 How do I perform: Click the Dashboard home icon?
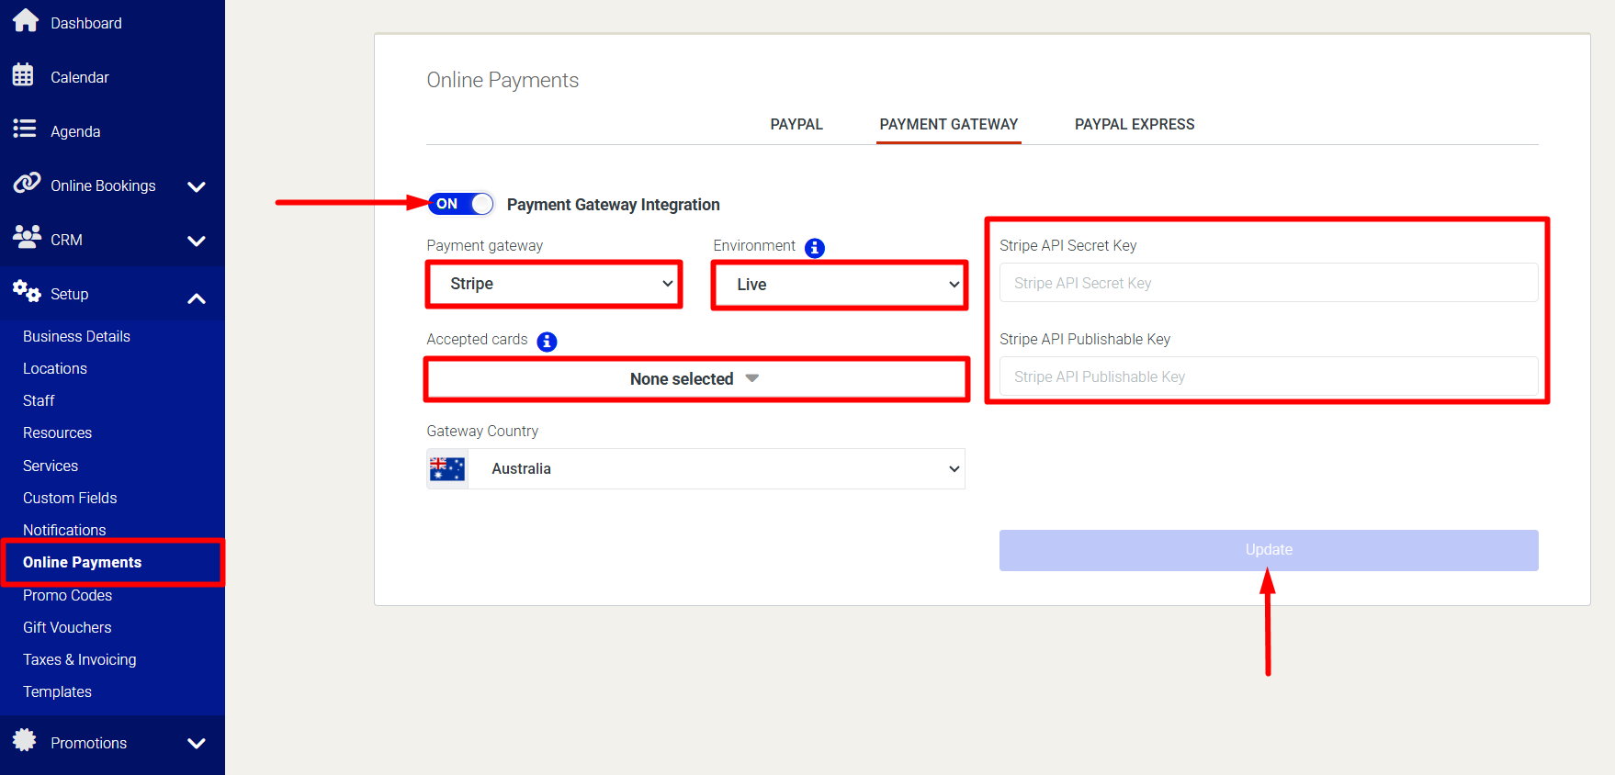coord(25,20)
